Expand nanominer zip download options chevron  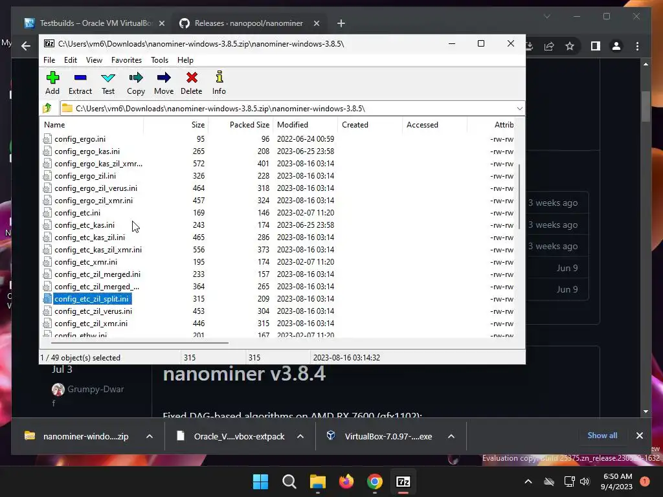[x=150, y=436]
